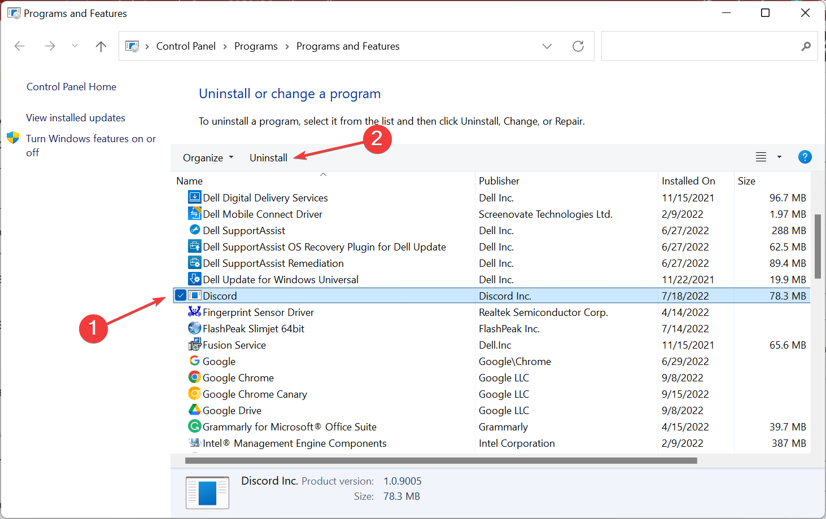Click the Fusion Service icon
Screen dimensions: 826x519
pyautogui.click(x=194, y=344)
